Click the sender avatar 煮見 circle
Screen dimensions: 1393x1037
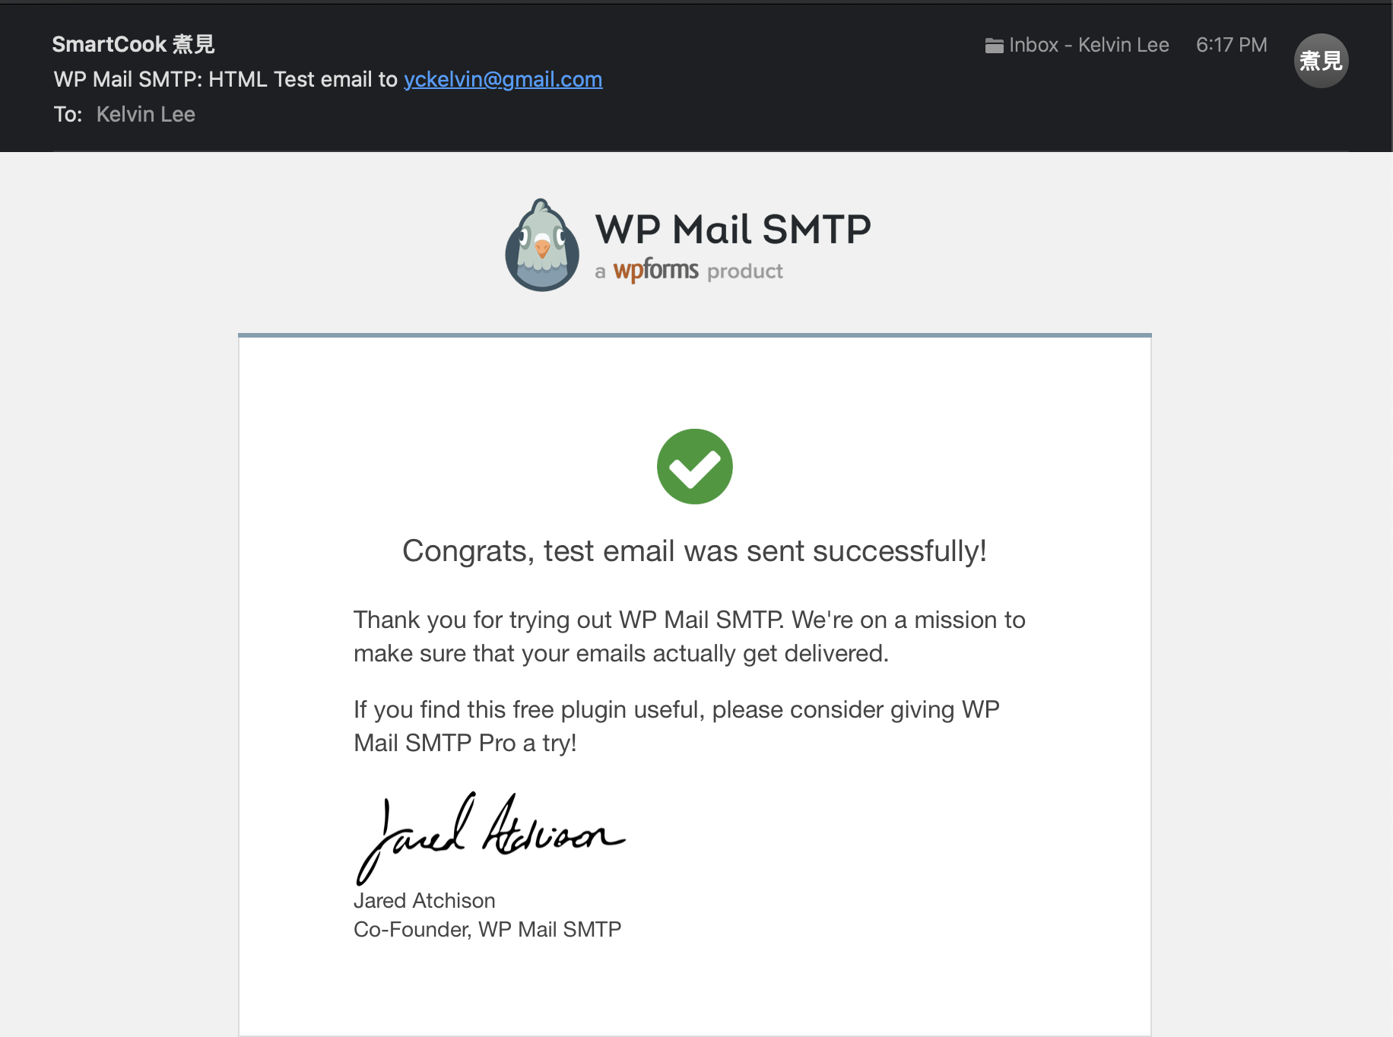click(x=1321, y=61)
